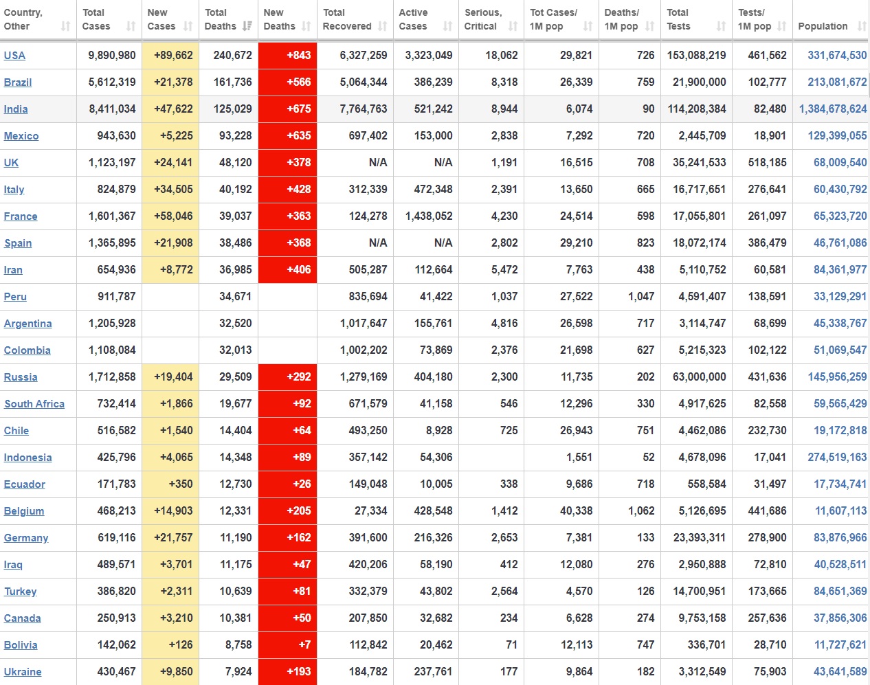This screenshot has height=685, width=870.
Task: Click Peru deaths per million 1,047
Action: (x=641, y=296)
